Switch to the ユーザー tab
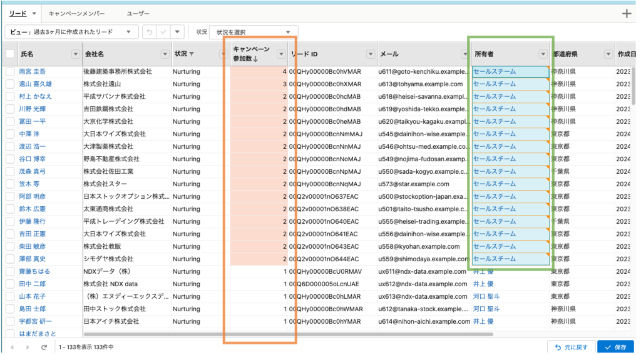Screen dimensions: 641x355 tap(138, 13)
